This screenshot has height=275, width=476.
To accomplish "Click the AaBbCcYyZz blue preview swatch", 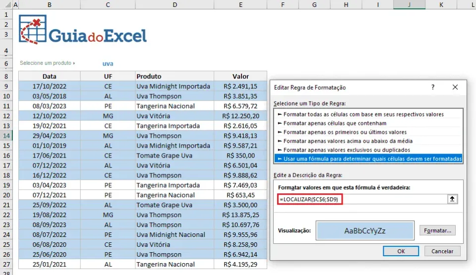I will tap(365, 230).
